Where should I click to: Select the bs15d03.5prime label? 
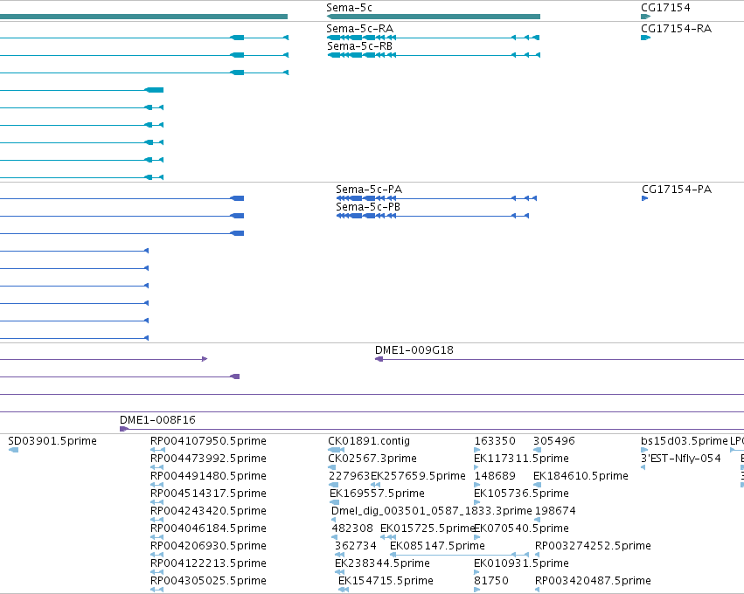pos(684,441)
